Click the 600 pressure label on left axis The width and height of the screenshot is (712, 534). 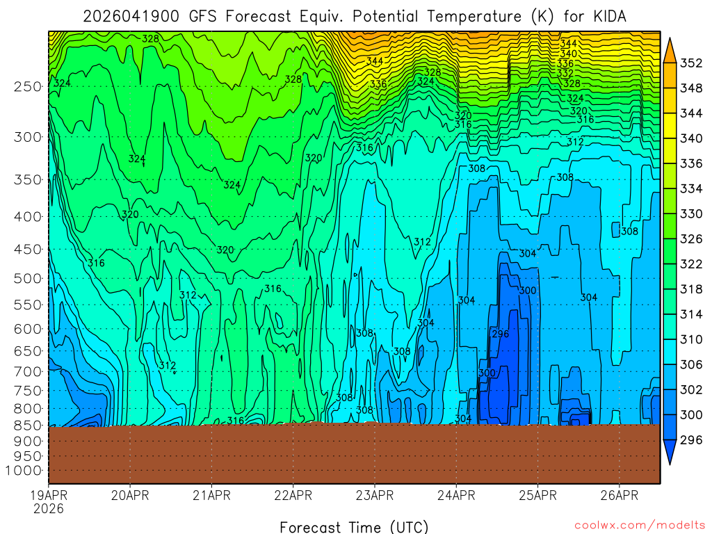28,329
